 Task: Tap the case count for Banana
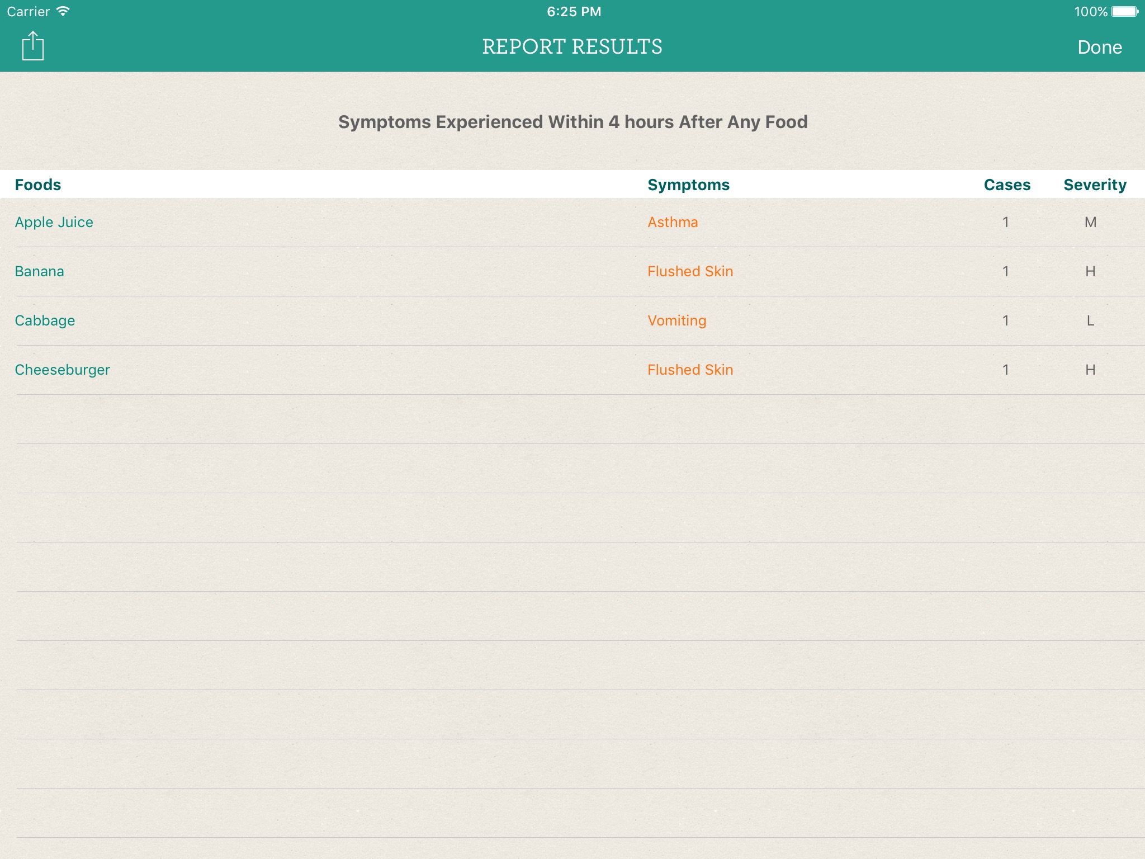[1005, 271]
